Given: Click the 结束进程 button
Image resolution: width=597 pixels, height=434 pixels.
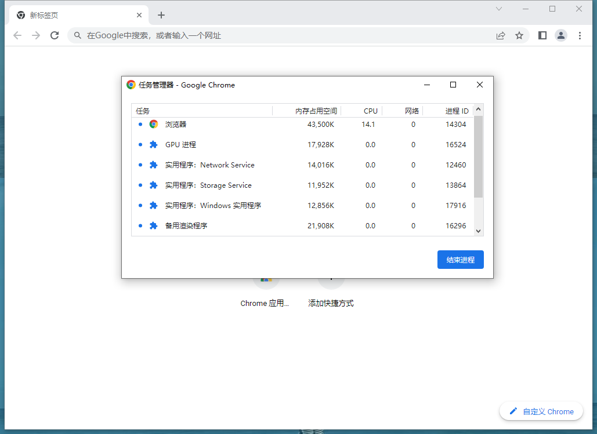Looking at the screenshot, I should click(460, 260).
